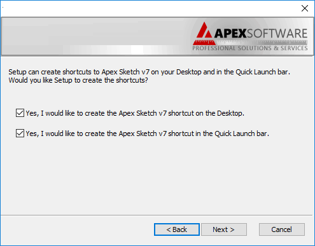This screenshot has width=315, height=246.
Task: Cancel the Apex Sketch setup
Action: pos(282,229)
